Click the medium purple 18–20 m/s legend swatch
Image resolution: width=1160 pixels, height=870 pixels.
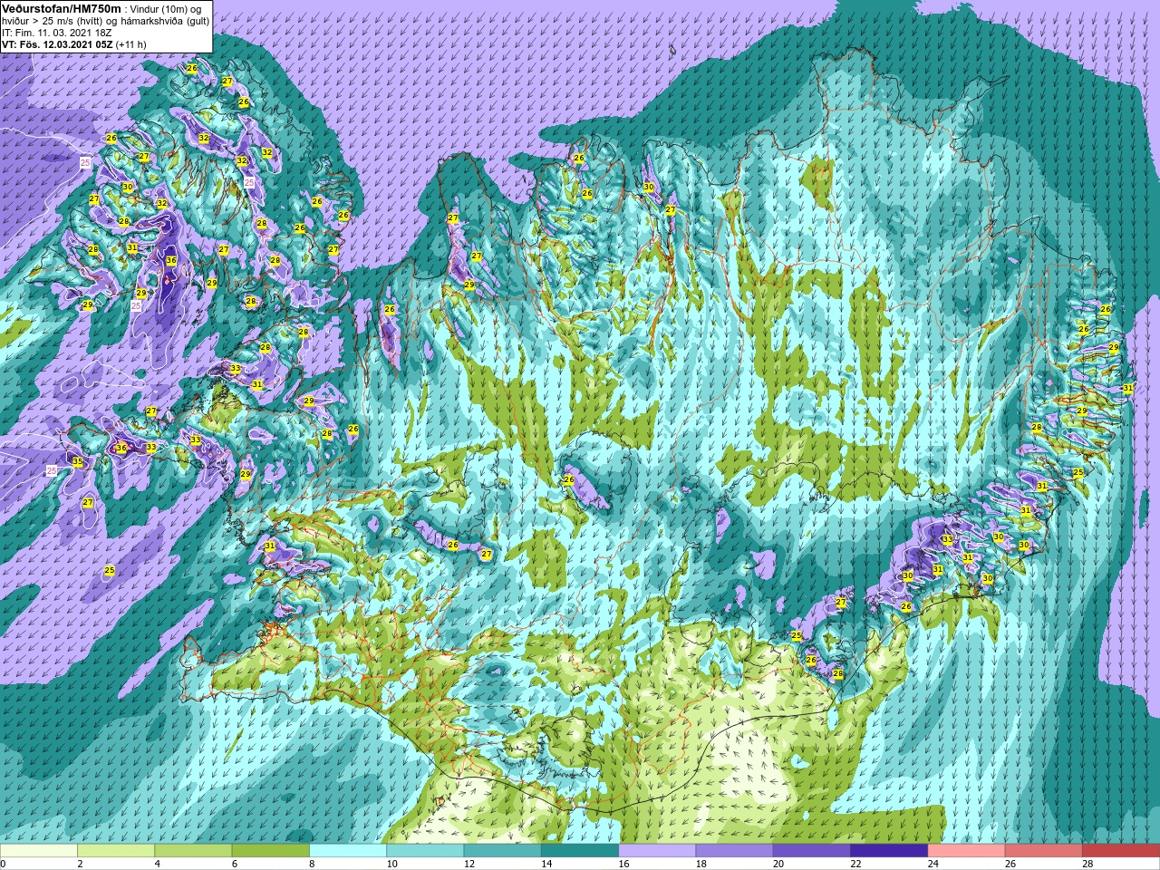(734, 851)
